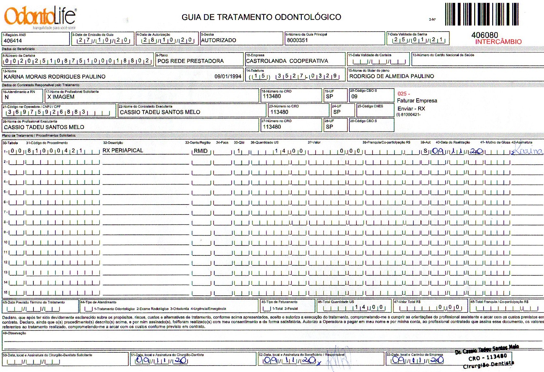Viewport: 544px width, 372px height.
Task: Click the Data Validade da Senha field
Action: [x=418, y=38]
